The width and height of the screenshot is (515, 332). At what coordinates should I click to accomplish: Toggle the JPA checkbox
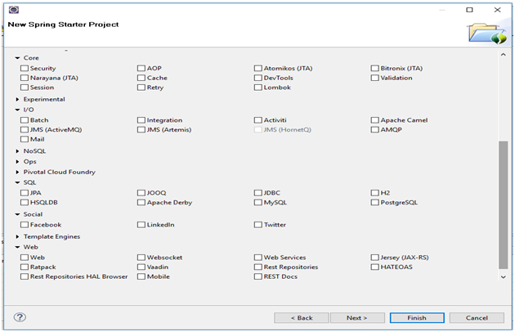click(x=25, y=193)
